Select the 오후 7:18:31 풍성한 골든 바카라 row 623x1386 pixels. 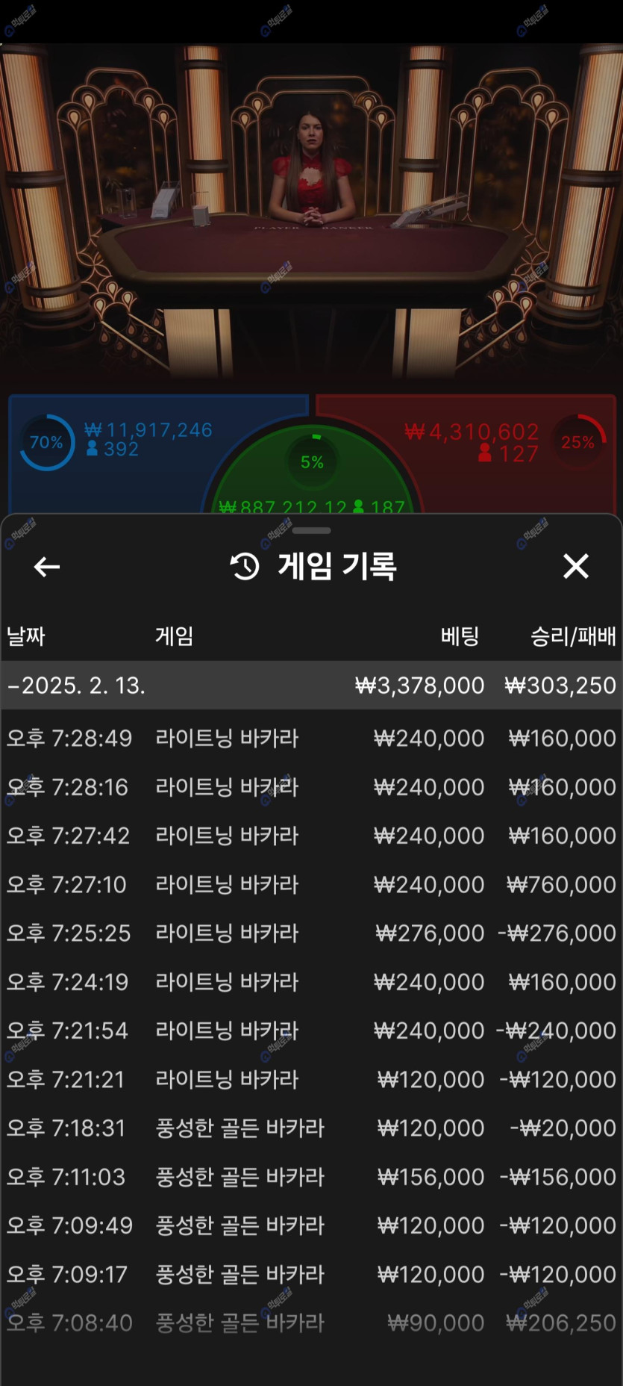[311, 1128]
